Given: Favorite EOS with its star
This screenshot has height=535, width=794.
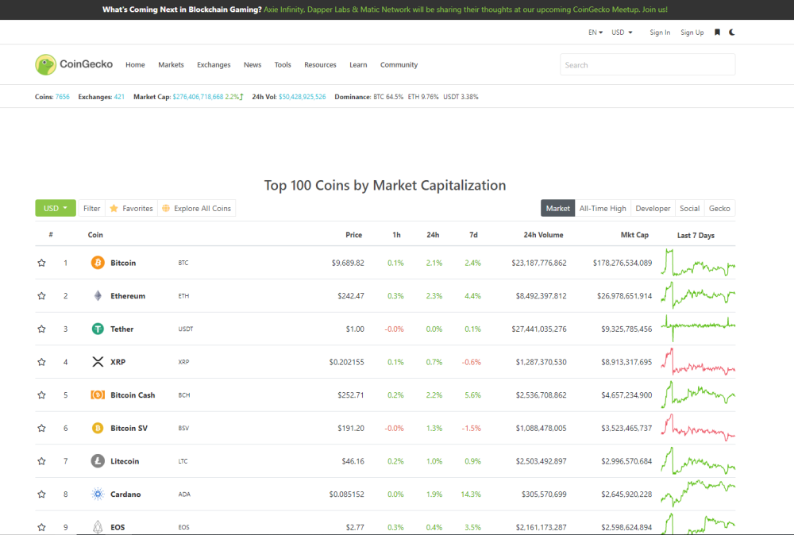Looking at the screenshot, I should click(x=41, y=527).
